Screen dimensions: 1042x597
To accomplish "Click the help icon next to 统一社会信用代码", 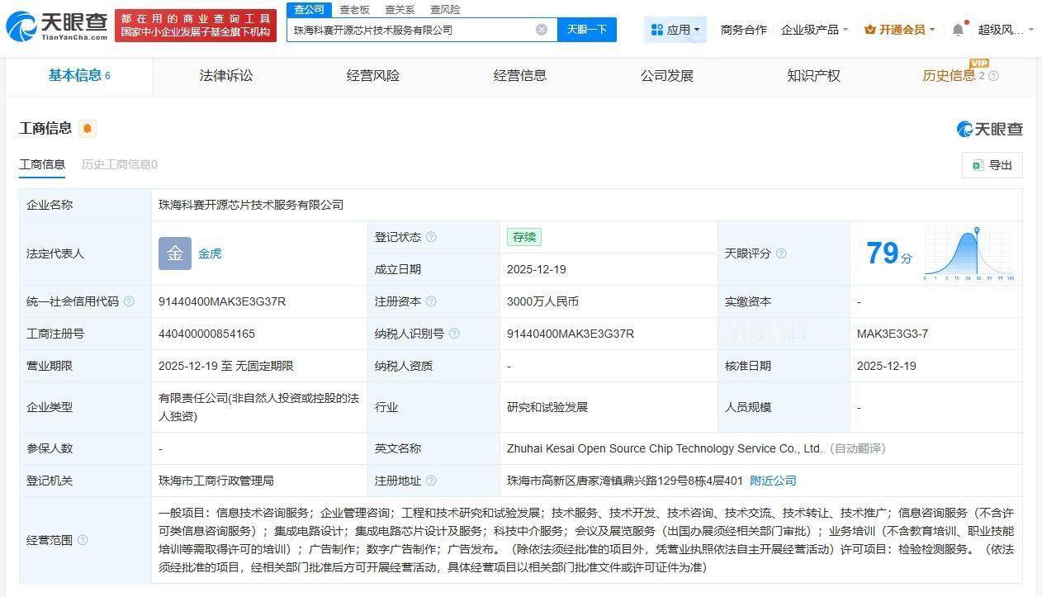I will 129,301.
